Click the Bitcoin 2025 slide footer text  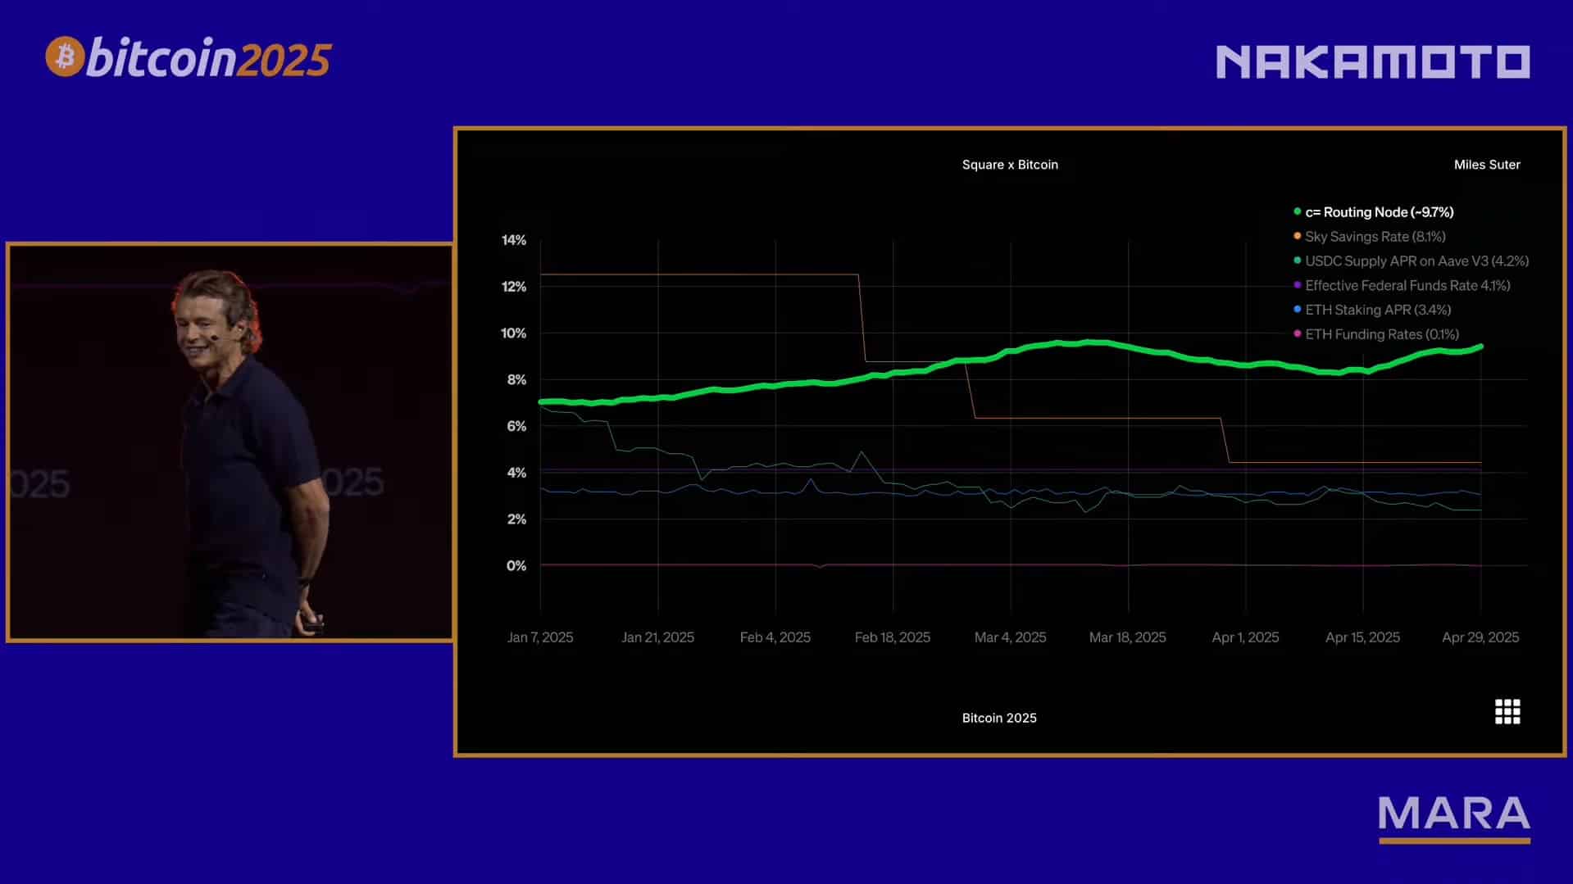999,718
